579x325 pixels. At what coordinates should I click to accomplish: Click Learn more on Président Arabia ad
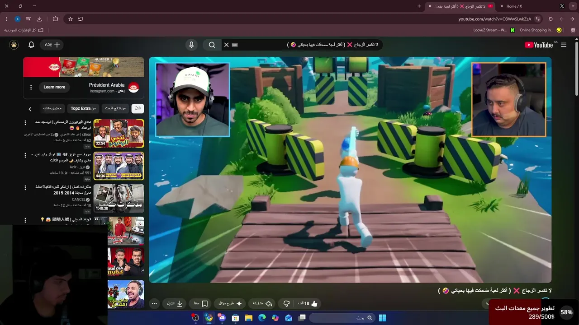[54, 87]
